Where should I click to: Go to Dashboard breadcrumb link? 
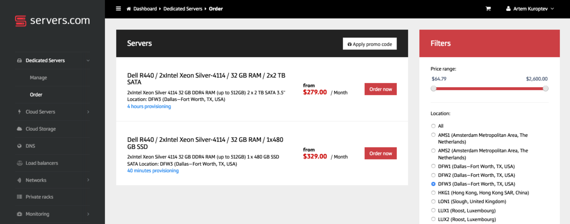(x=145, y=9)
